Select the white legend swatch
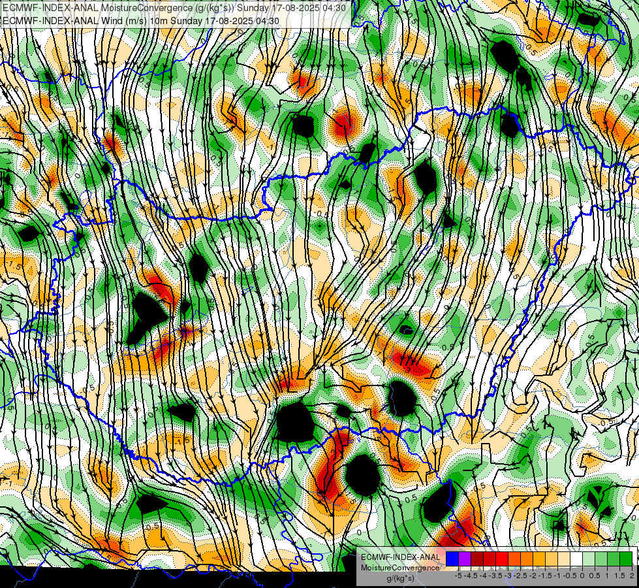This screenshot has width=639, height=588. pyautogui.click(x=576, y=559)
